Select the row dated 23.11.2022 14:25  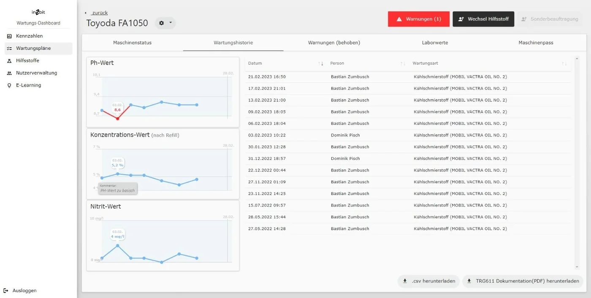tap(408, 194)
